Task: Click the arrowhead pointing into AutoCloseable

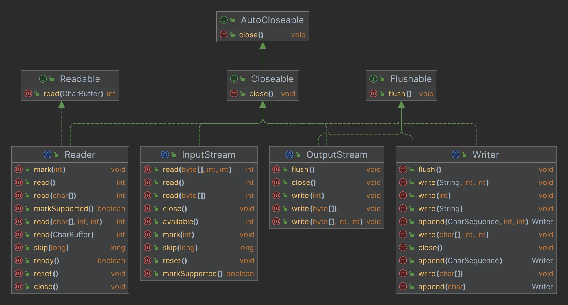Action: [263, 46]
